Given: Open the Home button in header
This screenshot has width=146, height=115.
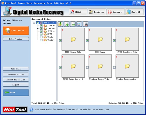Looking at the screenshot, I should (78, 12).
